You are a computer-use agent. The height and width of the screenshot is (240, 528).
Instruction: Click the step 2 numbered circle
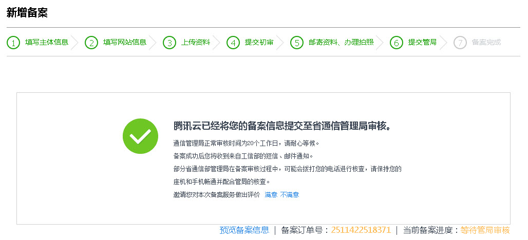point(91,43)
